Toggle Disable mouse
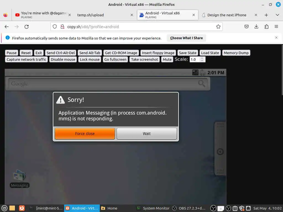The width and height of the screenshot is (283, 212). point(63,60)
